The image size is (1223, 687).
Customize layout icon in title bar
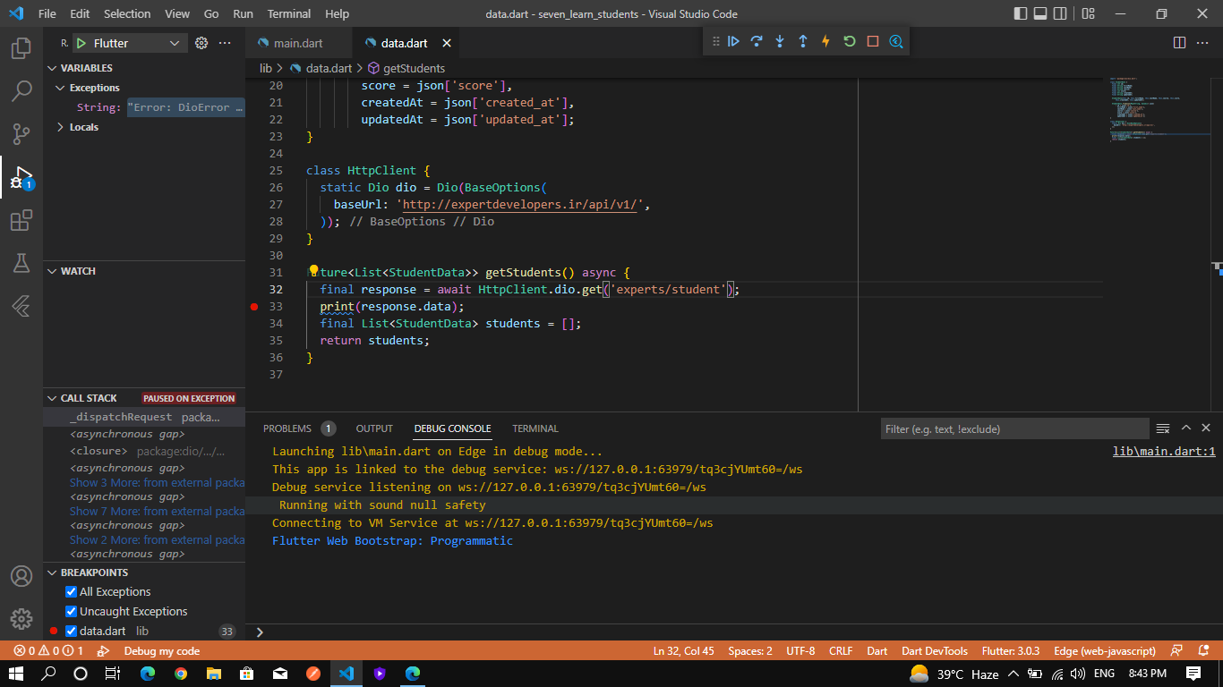click(1089, 13)
